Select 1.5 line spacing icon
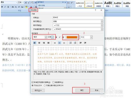The image size is (131, 101). click(60, 43)
